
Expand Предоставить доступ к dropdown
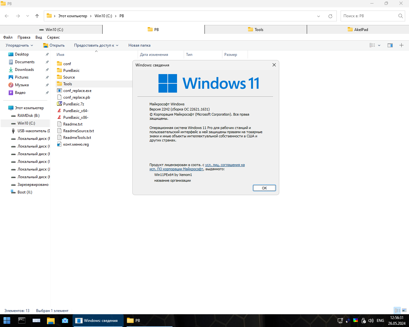[x=96, y=45]
